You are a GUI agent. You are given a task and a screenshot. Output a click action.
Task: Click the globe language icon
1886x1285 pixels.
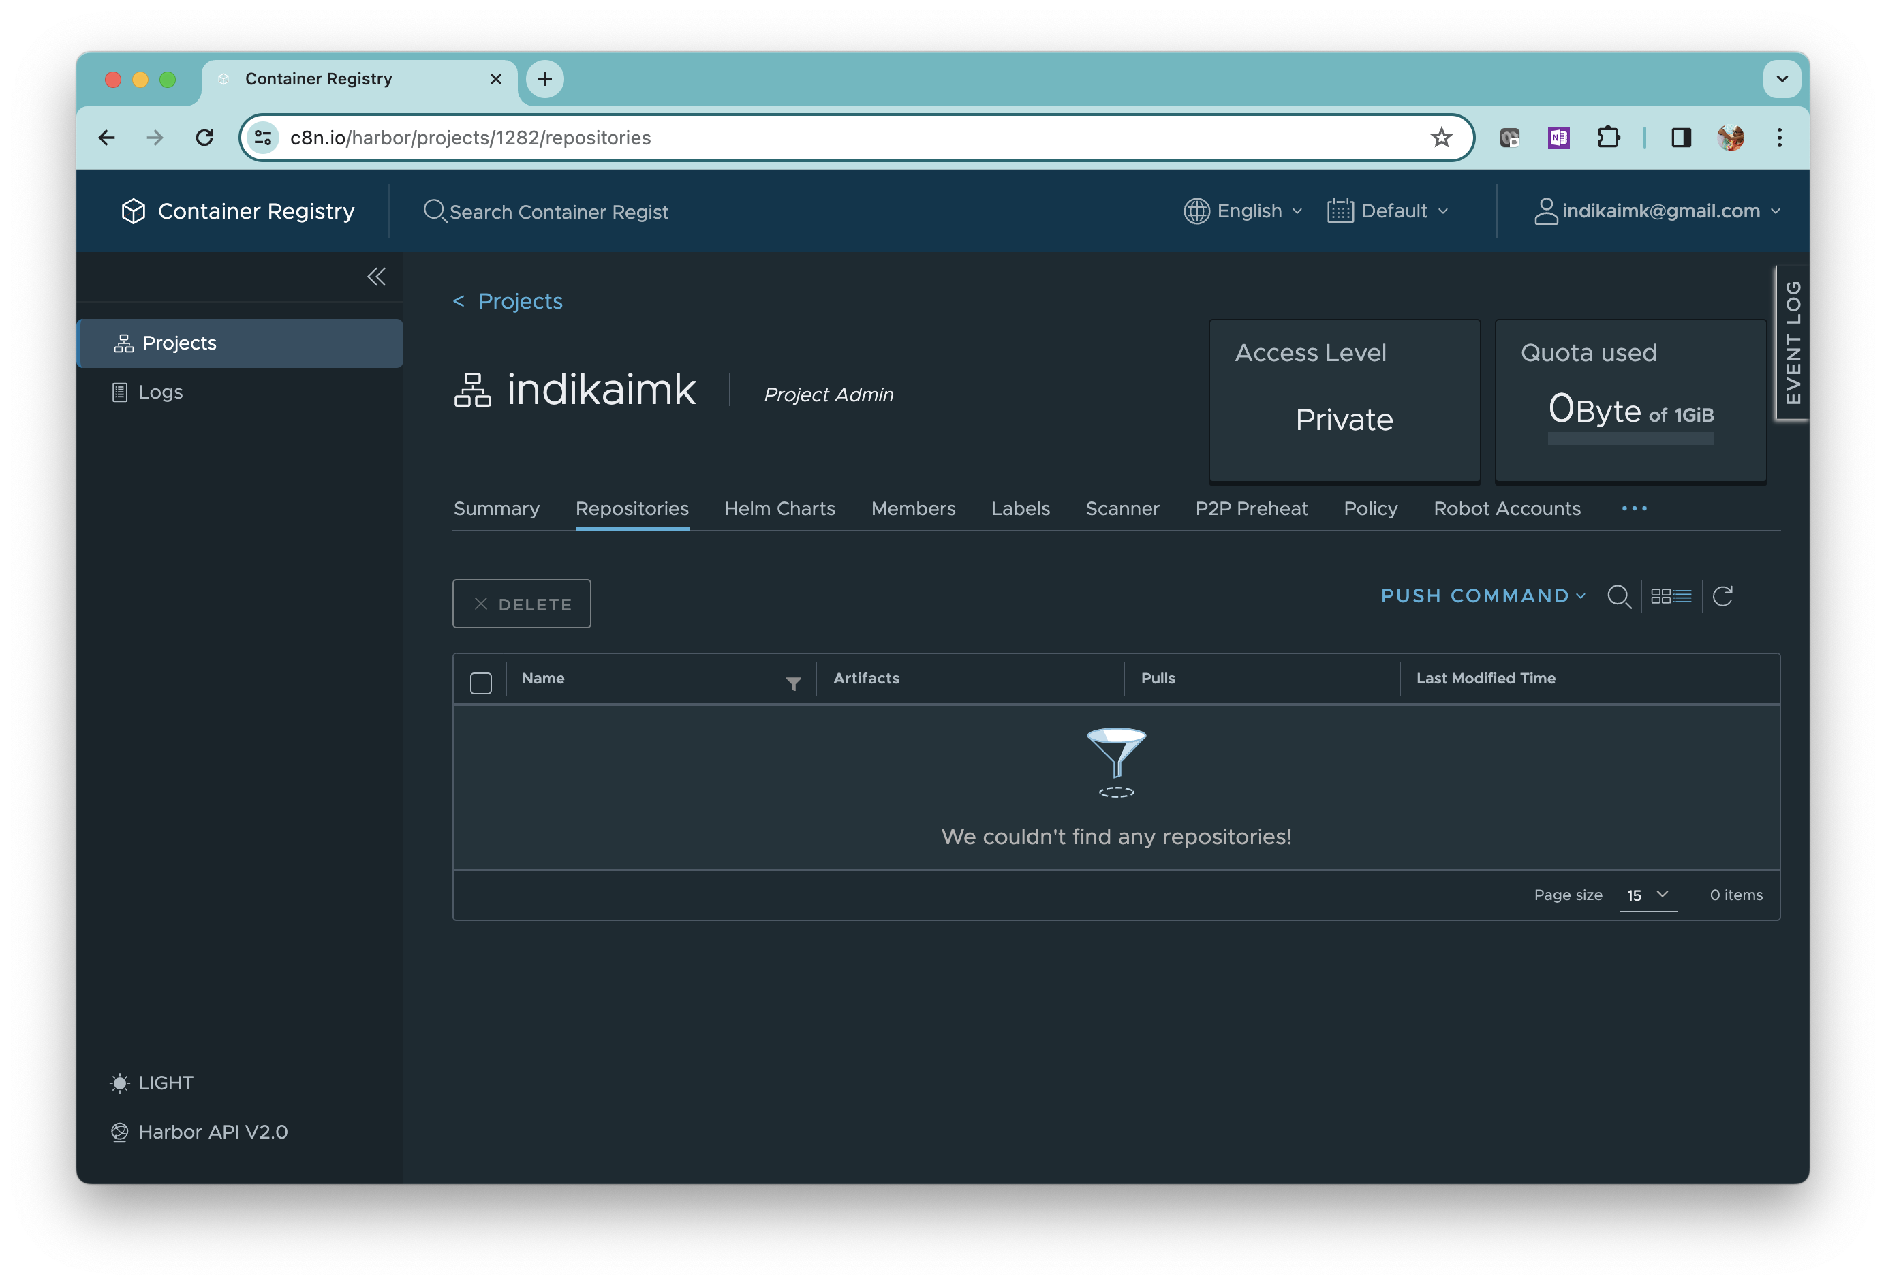[x=1196, y=211]
